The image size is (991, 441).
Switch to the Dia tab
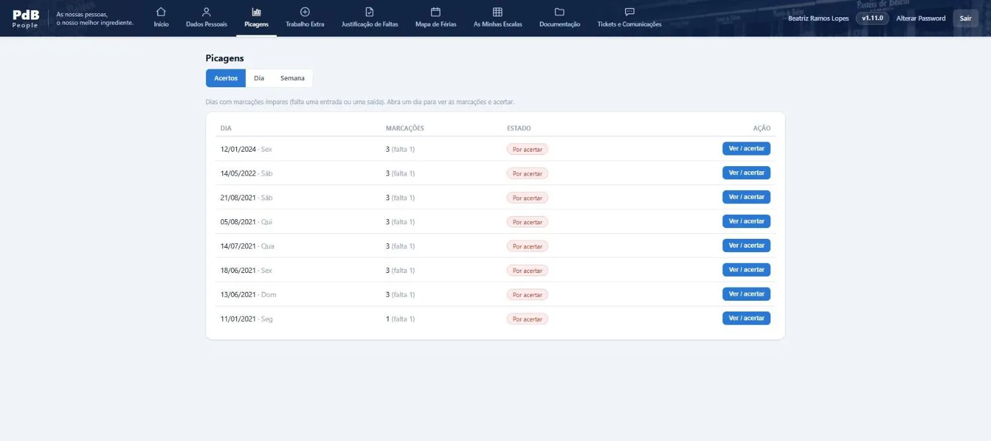(259, 78)
